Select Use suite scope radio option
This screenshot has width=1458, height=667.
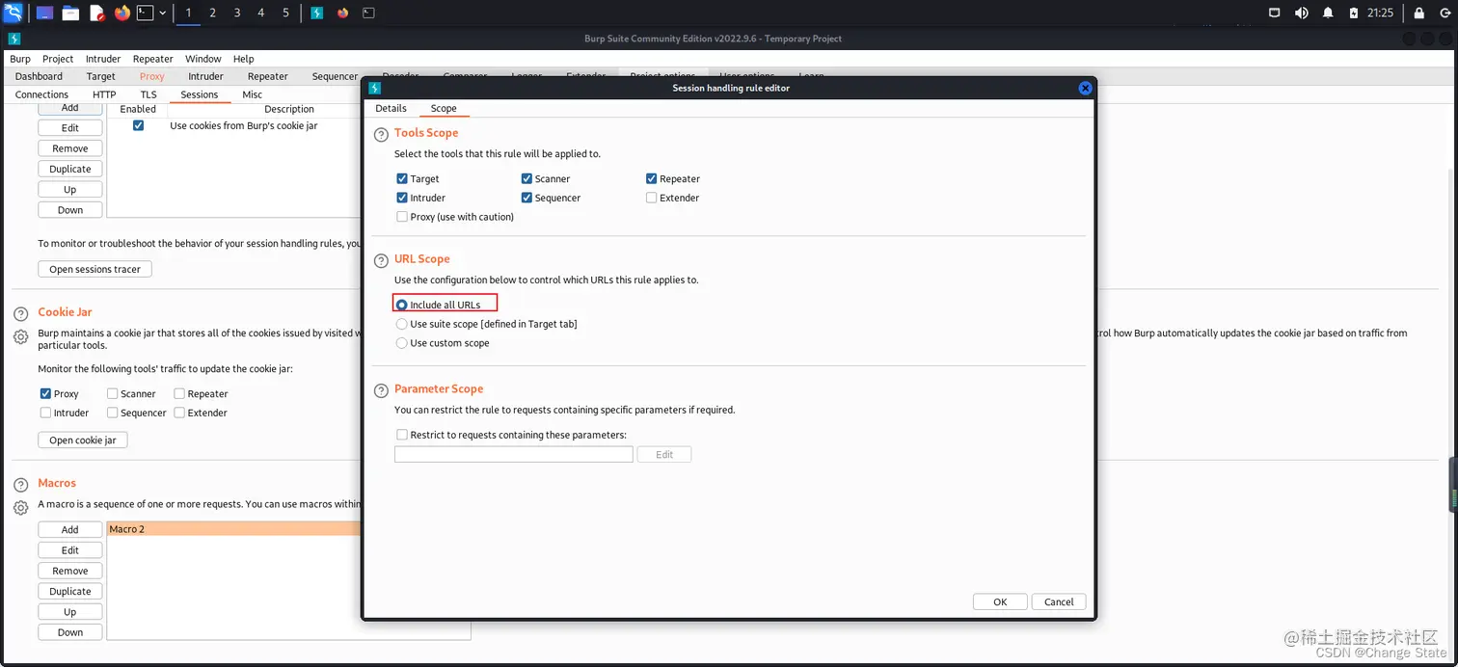[x=402, y=324]
